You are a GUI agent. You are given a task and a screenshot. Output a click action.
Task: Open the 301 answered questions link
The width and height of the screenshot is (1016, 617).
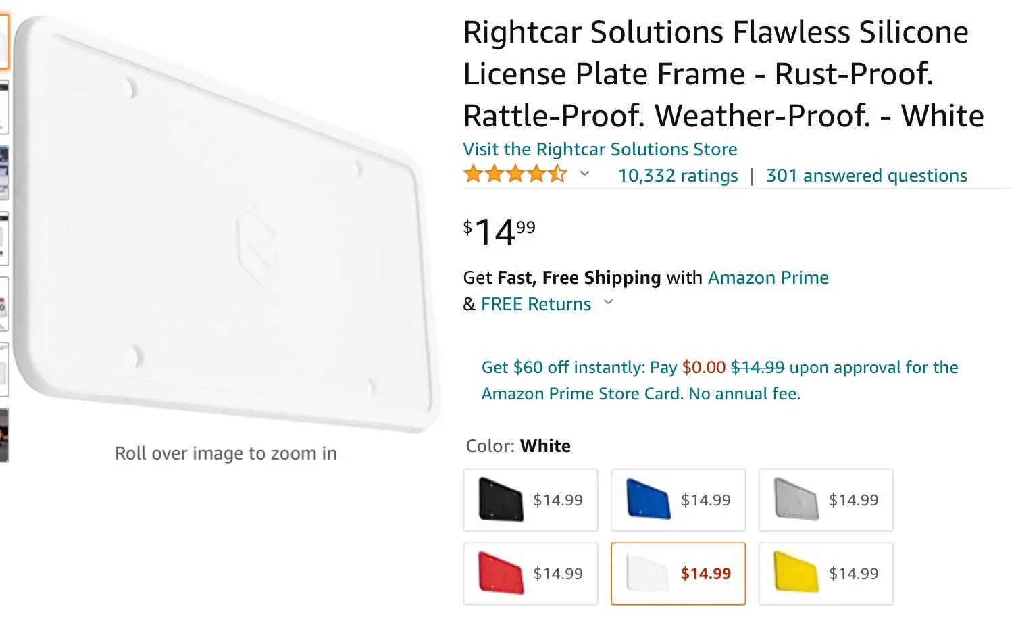(867, 176)
